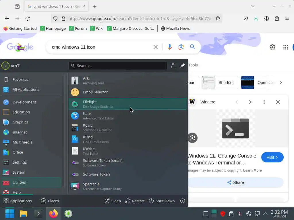Open a new browser tab
This screenshot has height=220, width=294.
point(94,6)
